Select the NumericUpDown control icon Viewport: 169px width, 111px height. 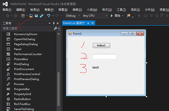[8, 34]
